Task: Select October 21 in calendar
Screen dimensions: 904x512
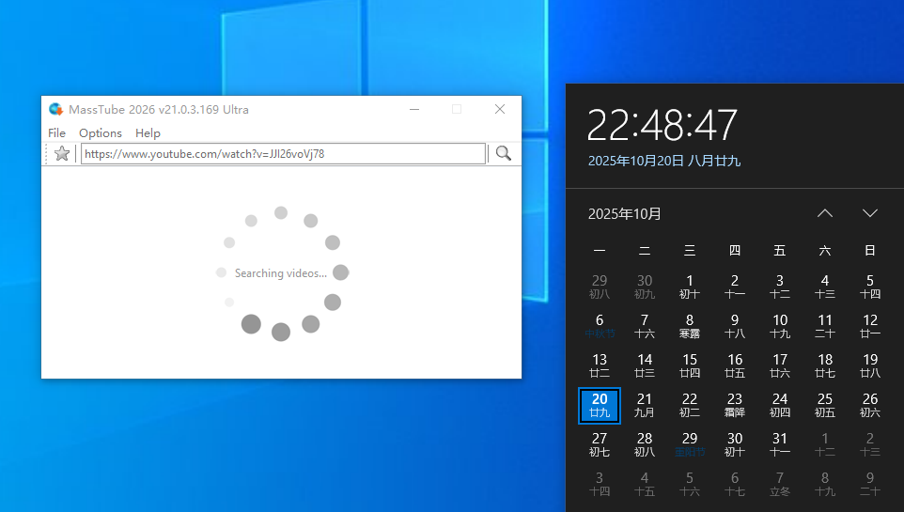Action: coord(645,405)
